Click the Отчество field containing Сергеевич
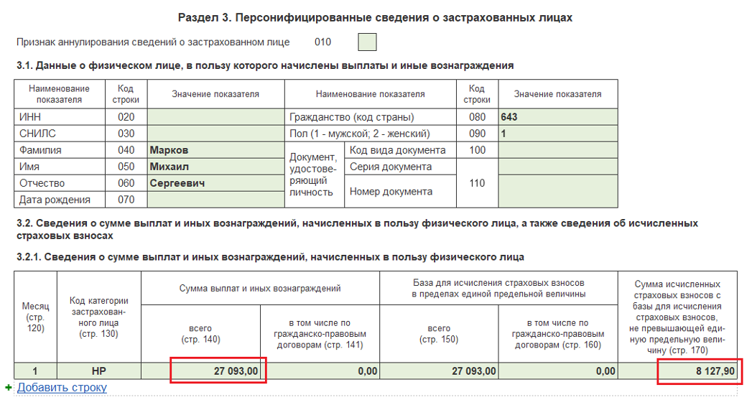The image size is (752, 405). (x=215, y=183)
